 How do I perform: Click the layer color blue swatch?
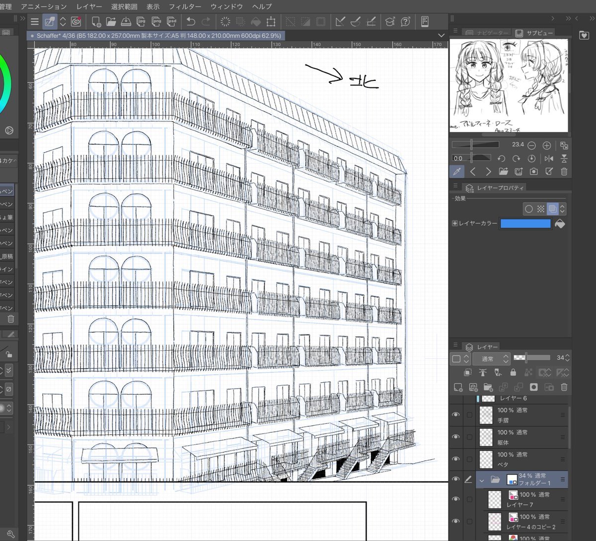click(x=525, y=224)
